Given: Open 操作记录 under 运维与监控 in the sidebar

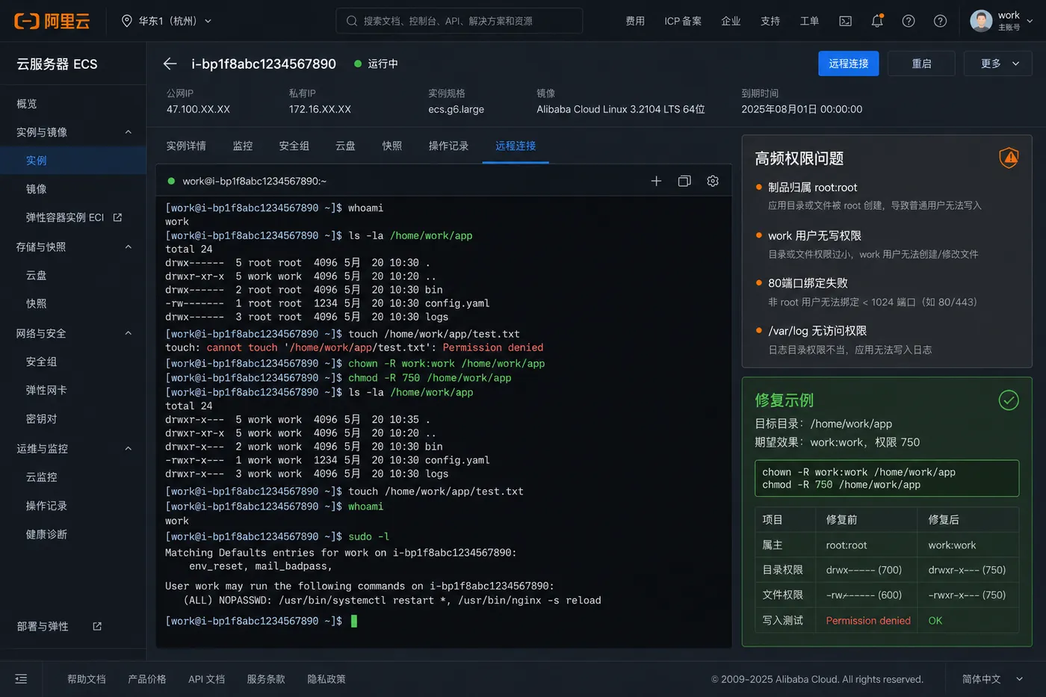Looking at the screenshot, I should 46,506.
